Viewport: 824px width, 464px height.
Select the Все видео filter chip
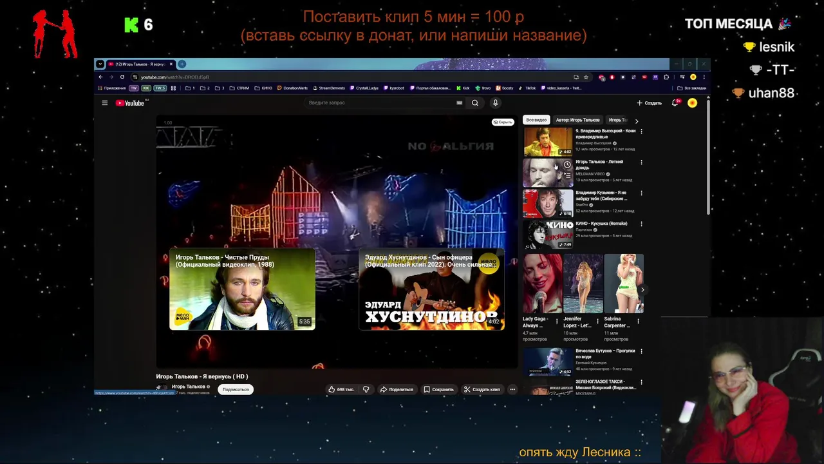point(536,120)
